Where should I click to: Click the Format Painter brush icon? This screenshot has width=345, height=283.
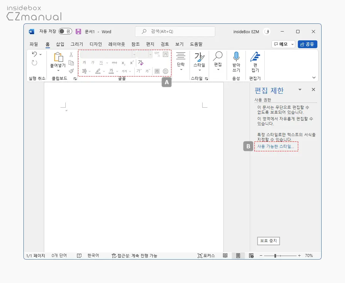pos(71,71)
